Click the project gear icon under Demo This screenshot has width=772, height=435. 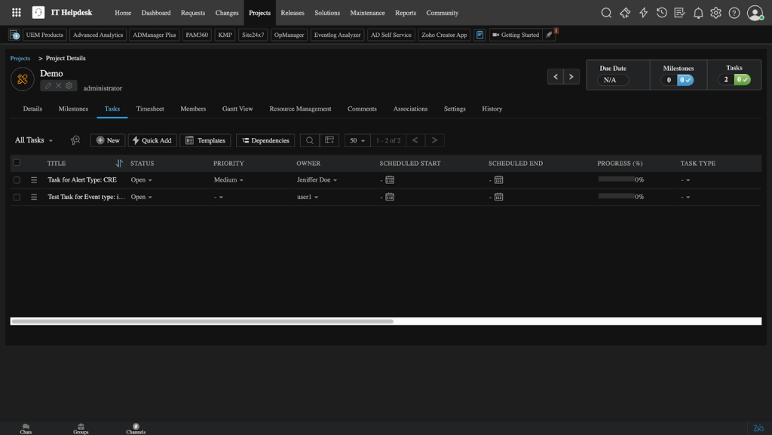[x=69, y=86]
